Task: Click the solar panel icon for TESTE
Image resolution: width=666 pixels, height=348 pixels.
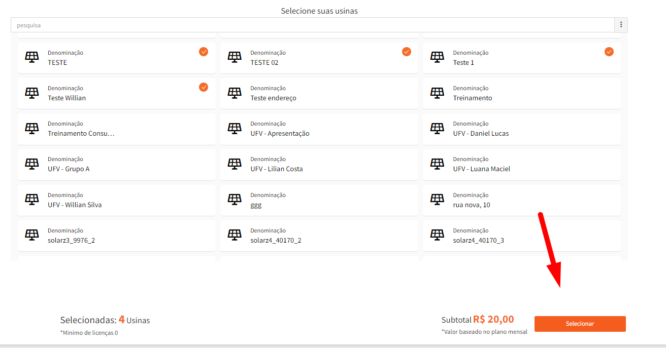Action: (x=32, y=57)
